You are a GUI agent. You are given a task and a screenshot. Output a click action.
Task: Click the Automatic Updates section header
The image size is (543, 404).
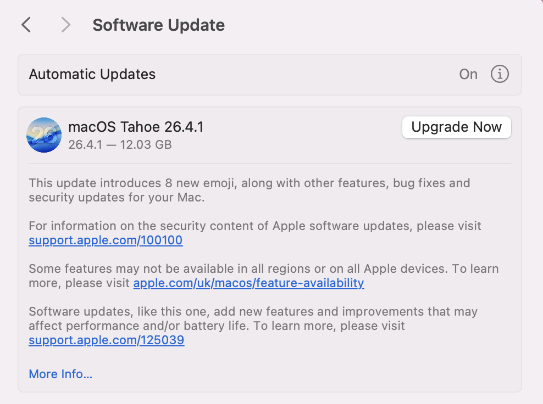coord(92,74)
